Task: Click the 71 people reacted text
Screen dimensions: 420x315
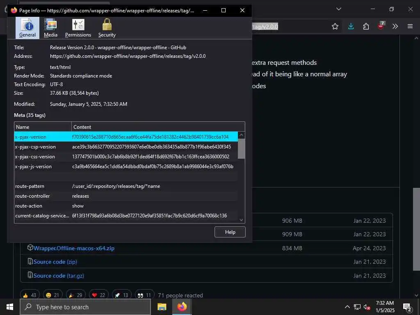Action: 180,295
